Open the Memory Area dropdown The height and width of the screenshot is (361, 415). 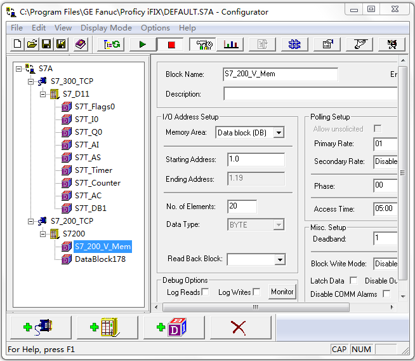279,133
